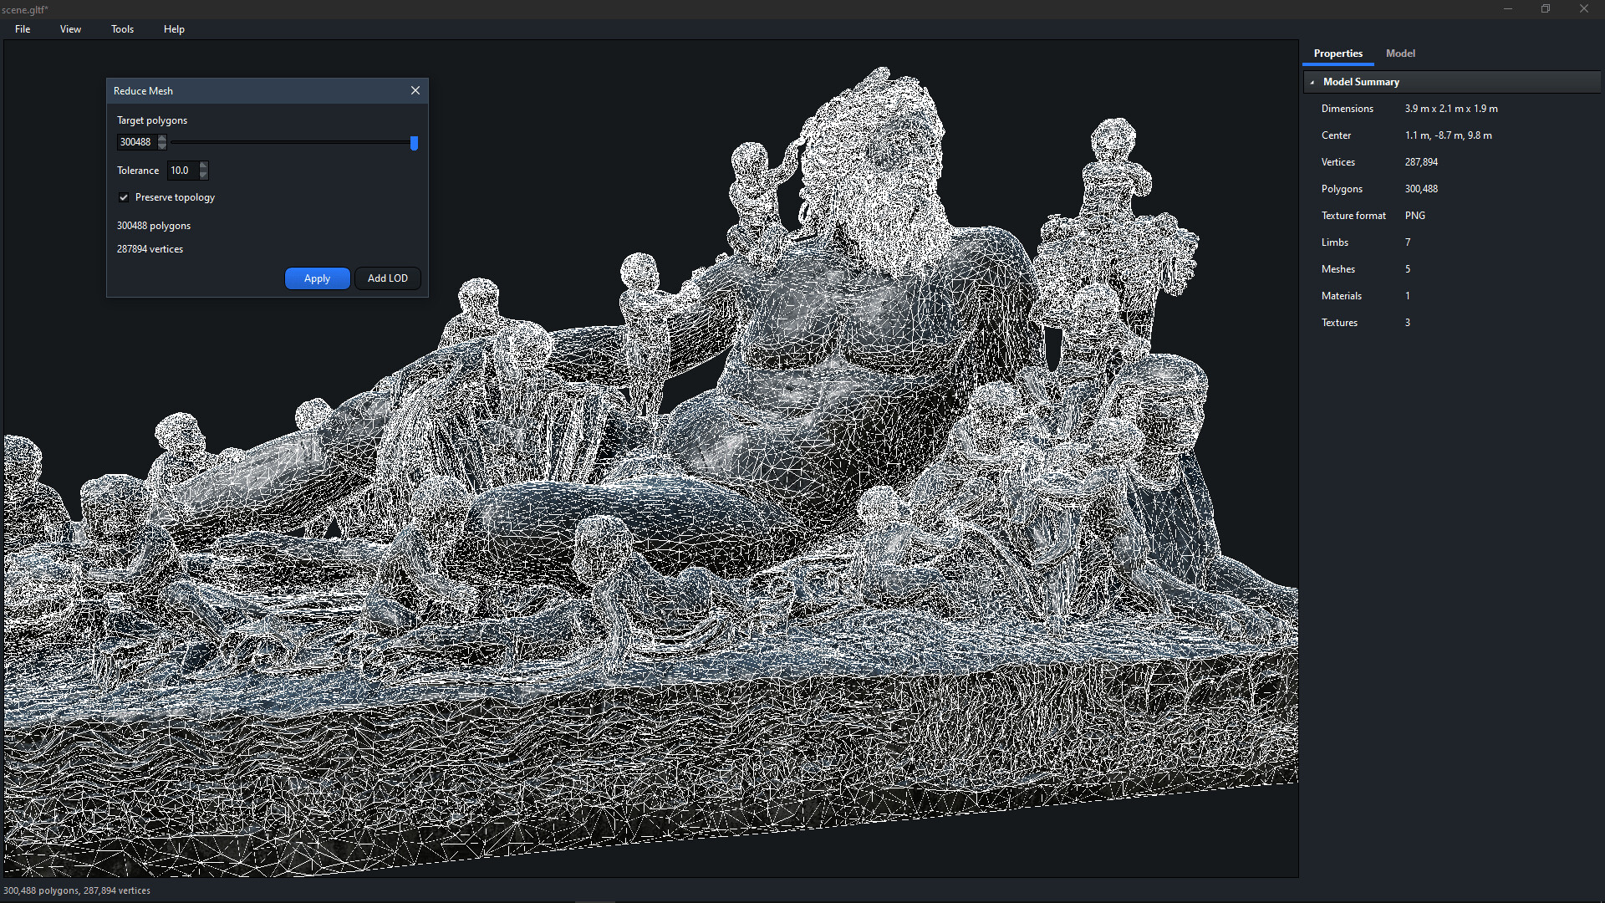Increase Tolerance using the up stepper arrow
Screen dimensions: 1605x903
tap(203, 166)
